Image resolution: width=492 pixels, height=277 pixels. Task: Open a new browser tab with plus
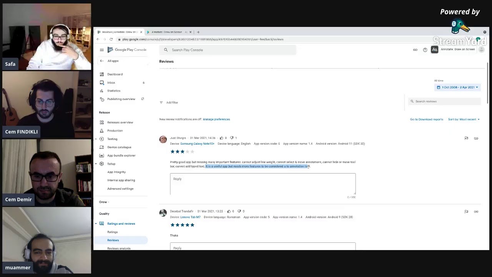[x=198, y=32]
